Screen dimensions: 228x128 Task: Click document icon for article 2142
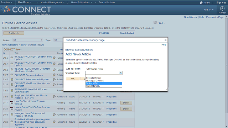pyautogui.click(x=12, y=79)
